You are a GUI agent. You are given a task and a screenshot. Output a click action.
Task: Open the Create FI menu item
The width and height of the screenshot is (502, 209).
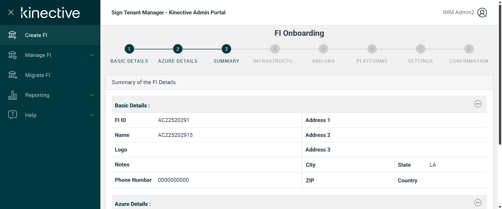[x=36, y=35]
